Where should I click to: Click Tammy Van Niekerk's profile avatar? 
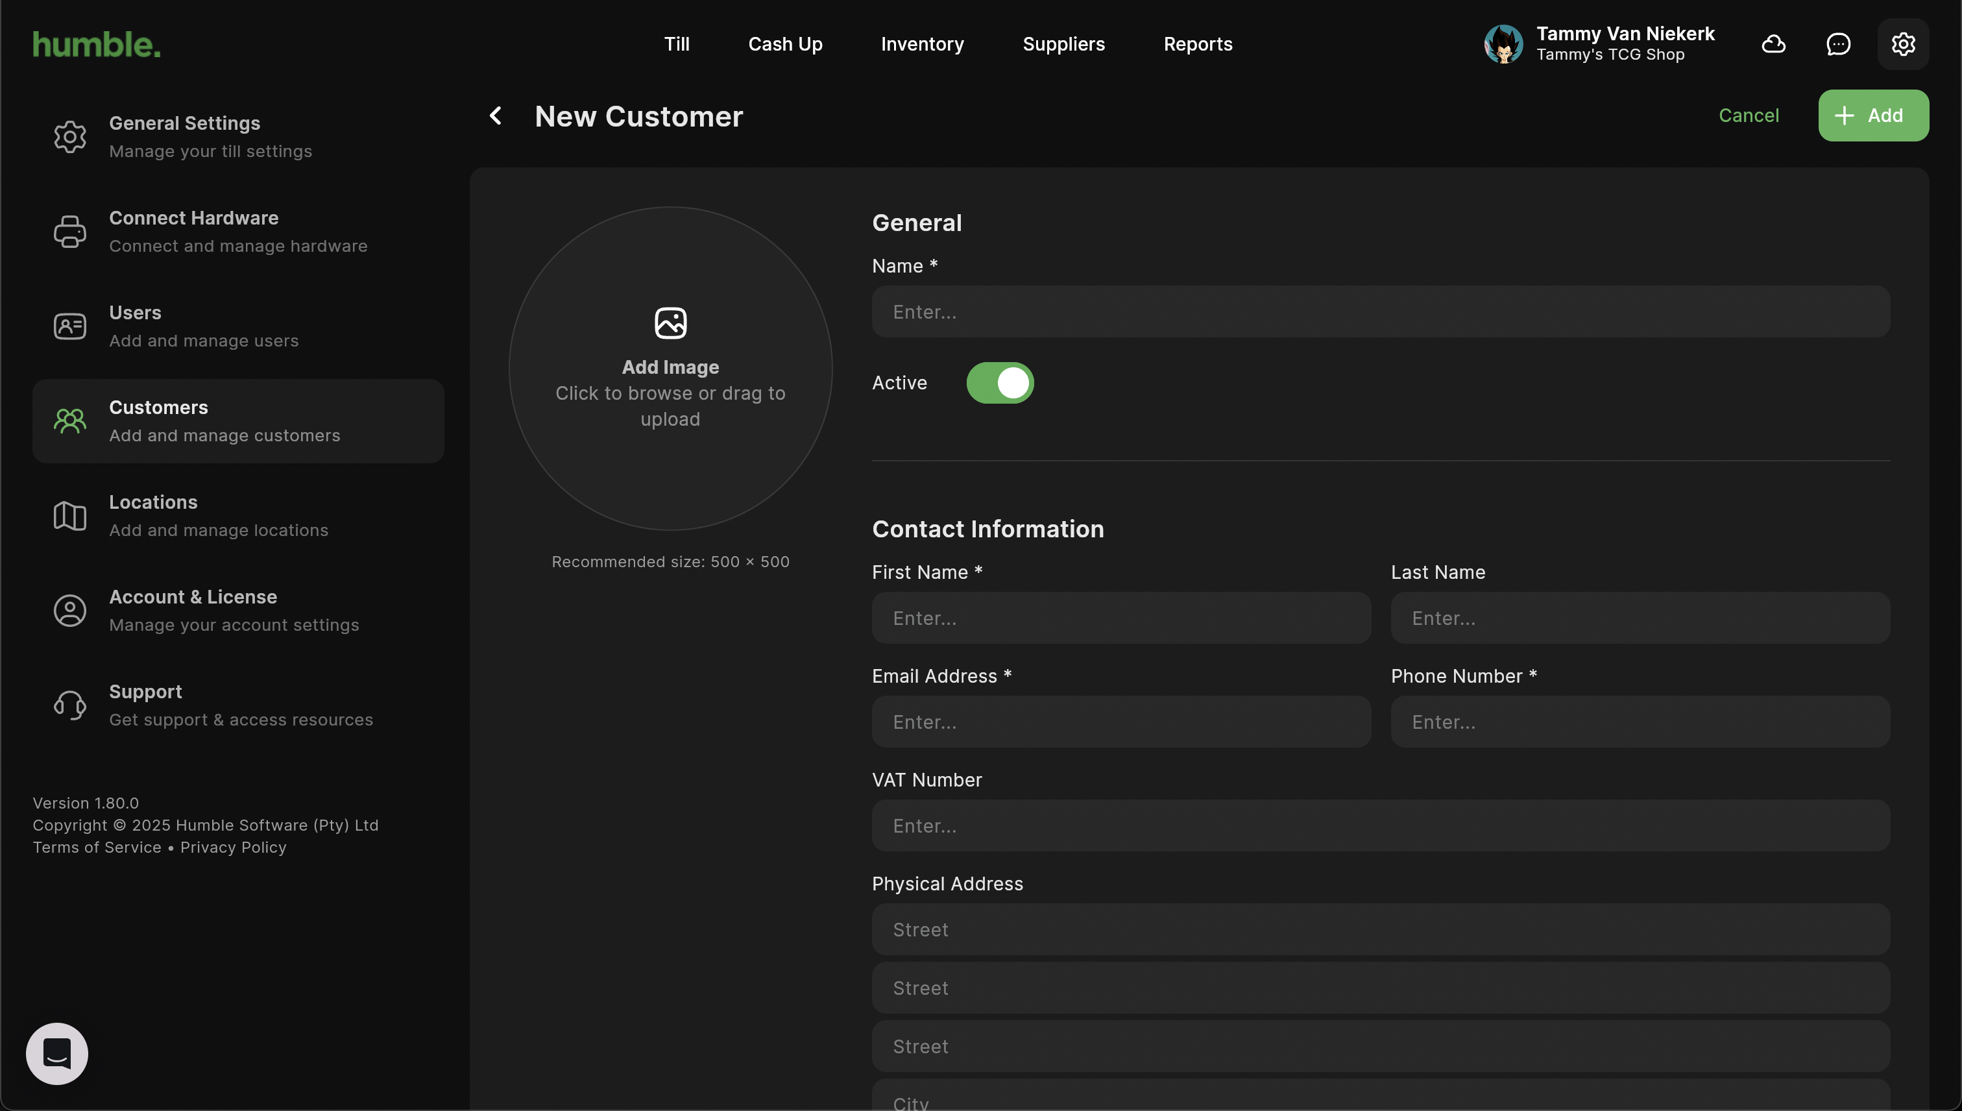[x=1503, y=44]
